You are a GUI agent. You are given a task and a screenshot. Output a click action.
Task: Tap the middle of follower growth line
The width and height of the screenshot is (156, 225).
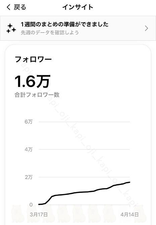[84, 192]
